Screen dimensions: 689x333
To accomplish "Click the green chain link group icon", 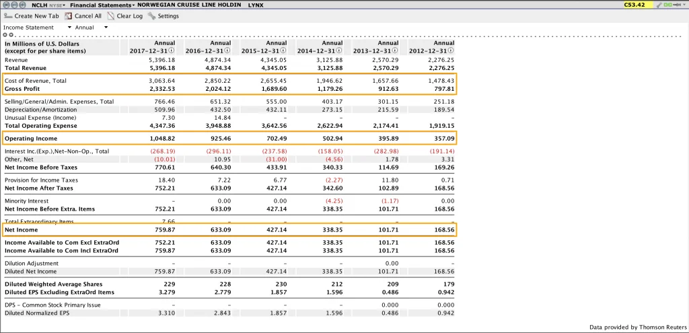I will [x=667, y=5].
